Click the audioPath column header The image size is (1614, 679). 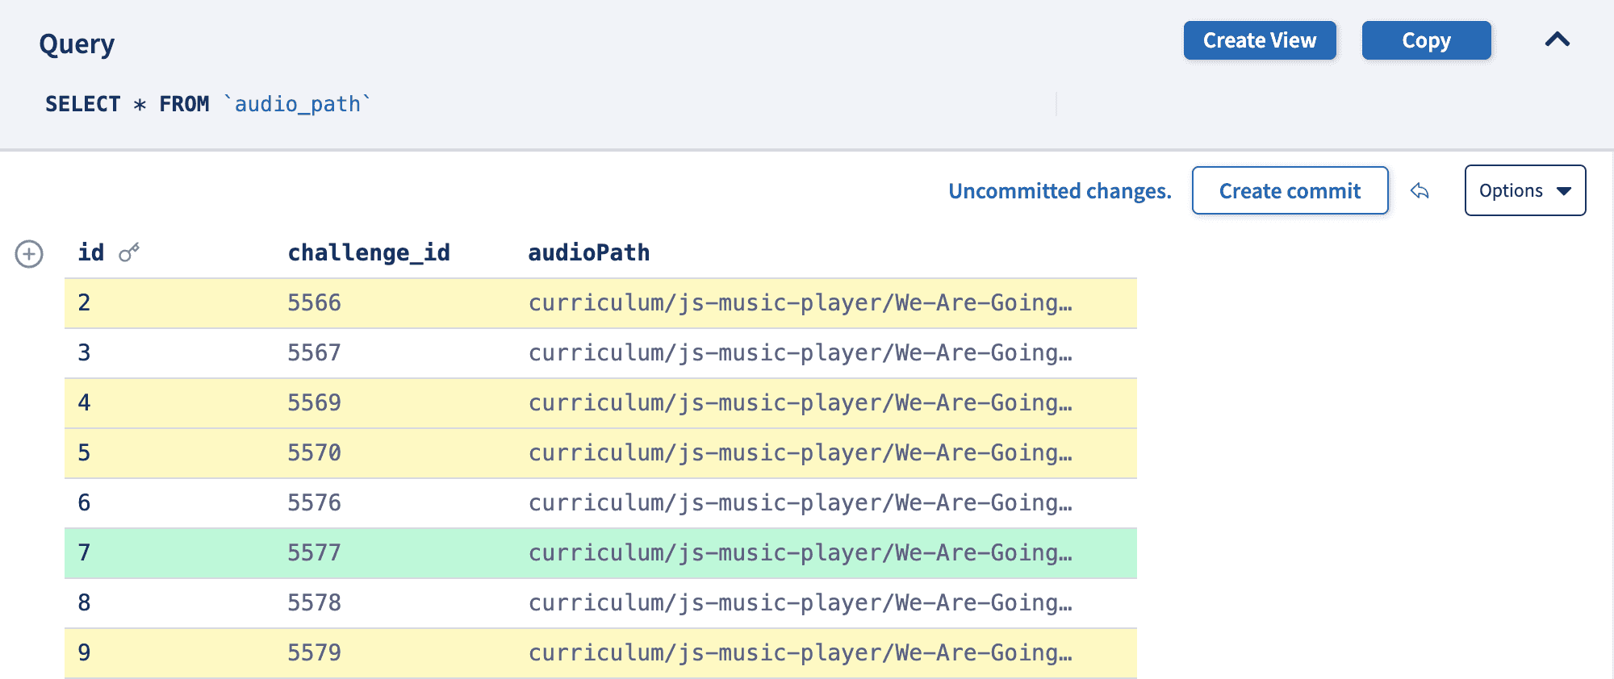(x=588, y=253)
